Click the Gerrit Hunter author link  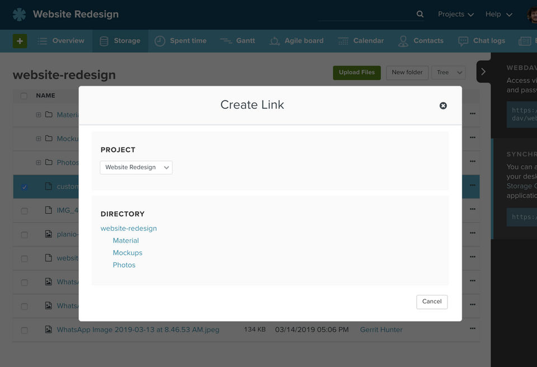tap(381, 330)
